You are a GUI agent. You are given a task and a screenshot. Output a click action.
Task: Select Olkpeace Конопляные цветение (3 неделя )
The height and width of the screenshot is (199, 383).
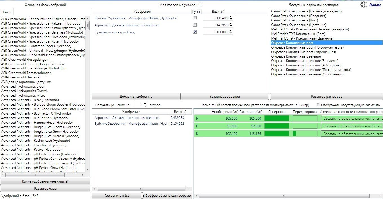(305, 61)
